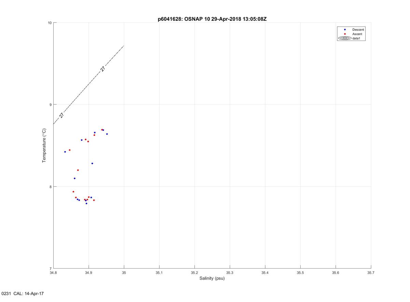This screenshot has width=410, height=302.
Task: Click the x-axis tick label 34.9
Action: coord(88,273)
